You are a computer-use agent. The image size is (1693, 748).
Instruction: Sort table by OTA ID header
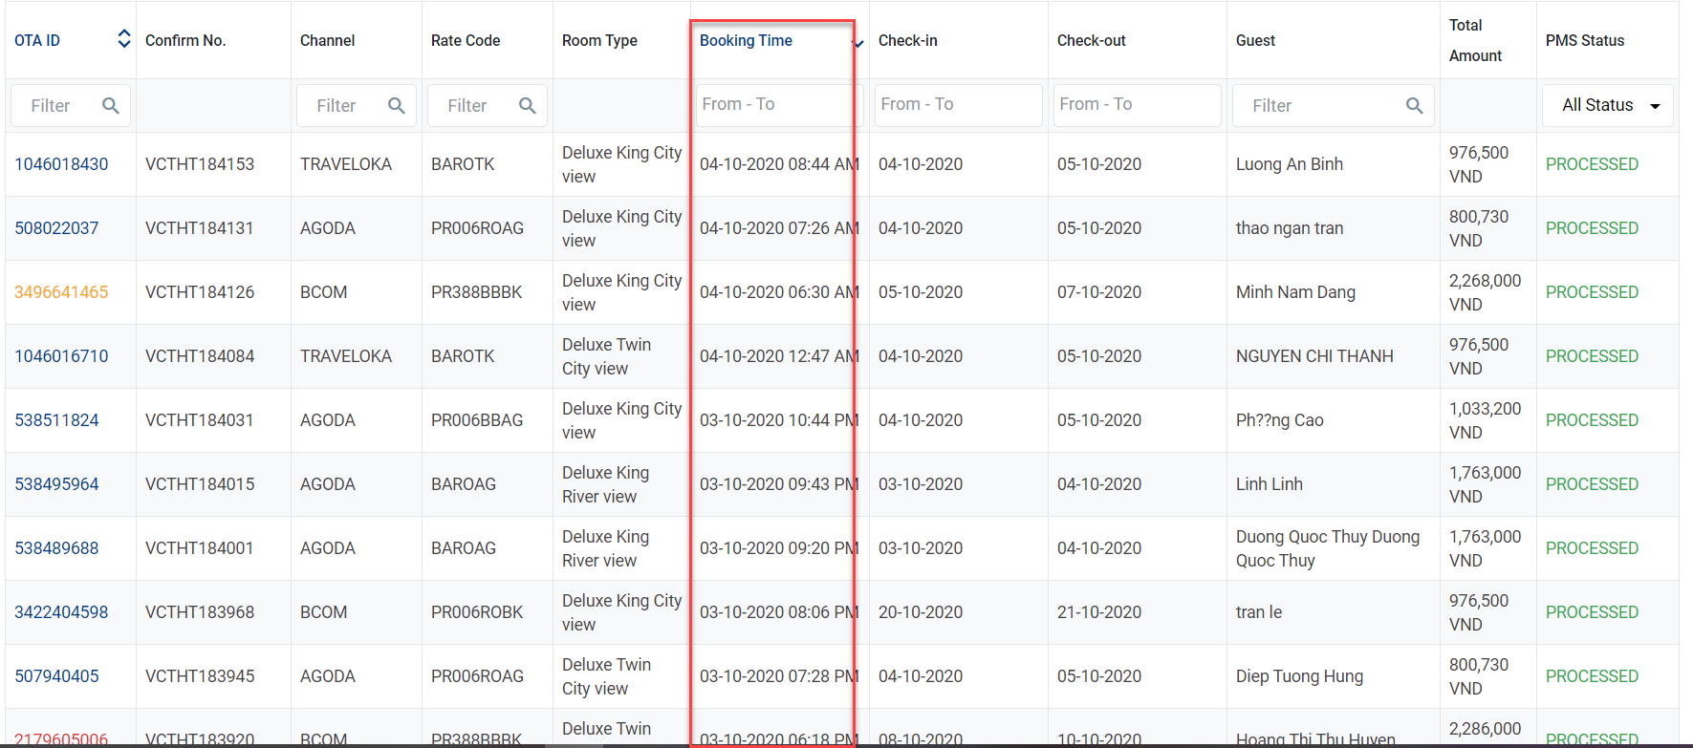[37, 40]
